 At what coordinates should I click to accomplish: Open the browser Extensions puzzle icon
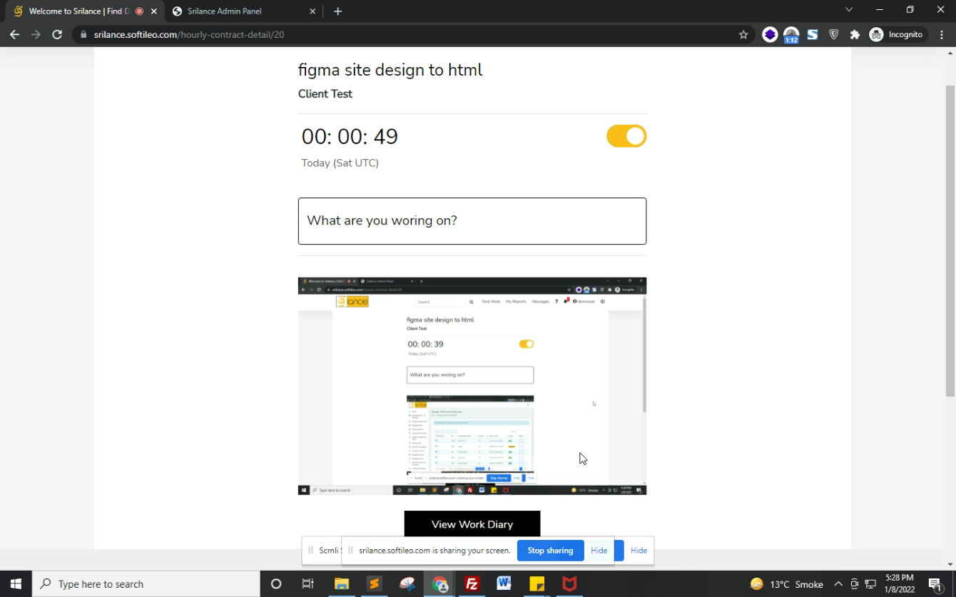tap(855, 35)
